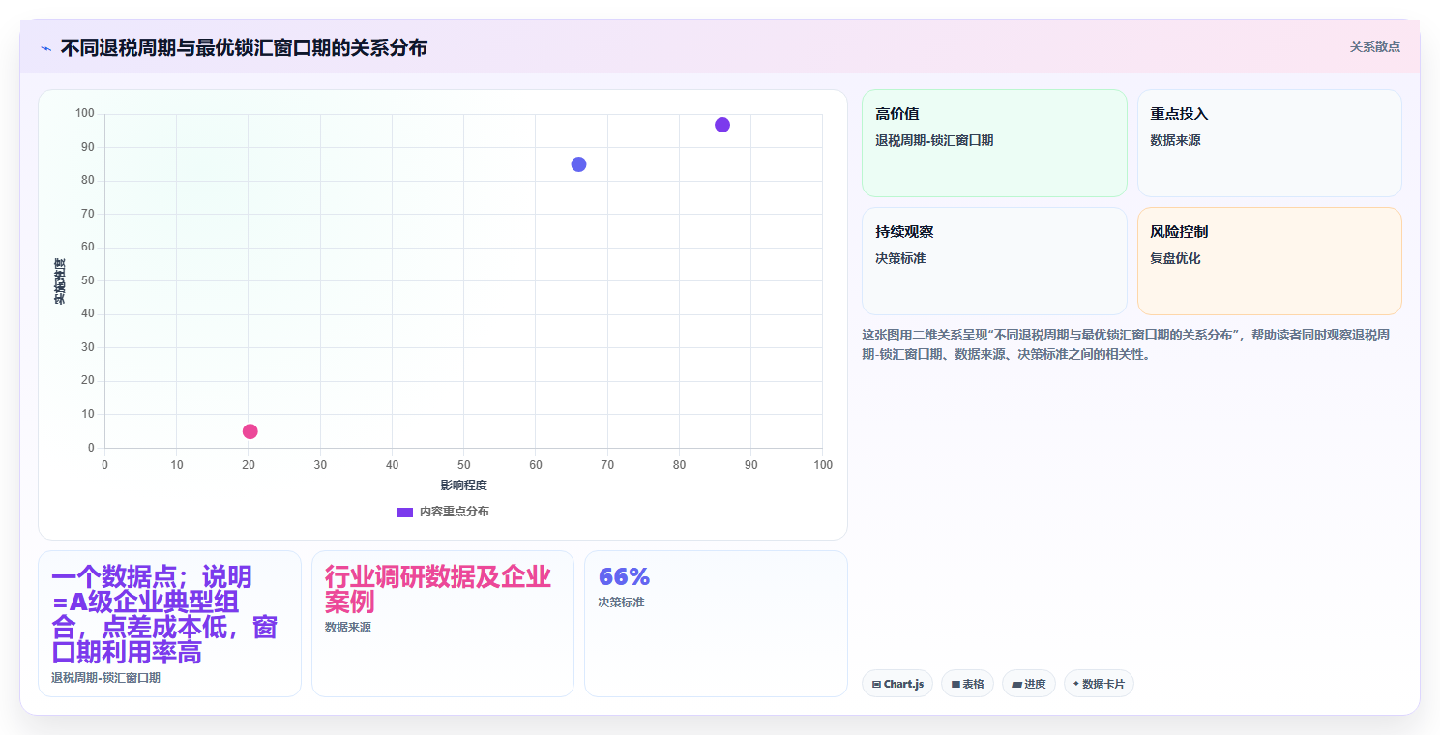Click 退税周期-锁汇窗口期 text in 高价值 card
Viewport: 1440px width, 735px height.
point(934,140)
